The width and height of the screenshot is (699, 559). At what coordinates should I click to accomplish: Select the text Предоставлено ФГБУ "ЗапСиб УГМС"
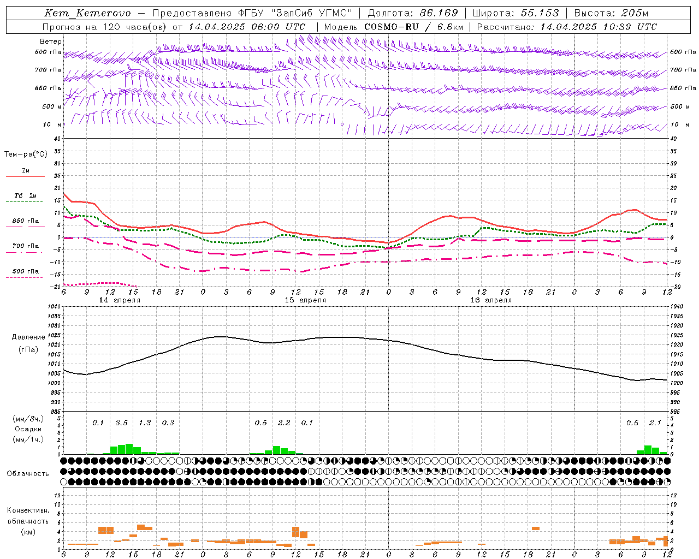click(x=252, y=13)
